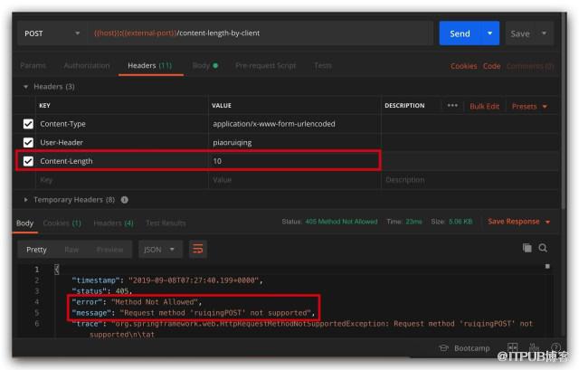Click the empty Description input field
This screenshot has height=370, width=579.
pyautogui.click(x=470, y=180)
